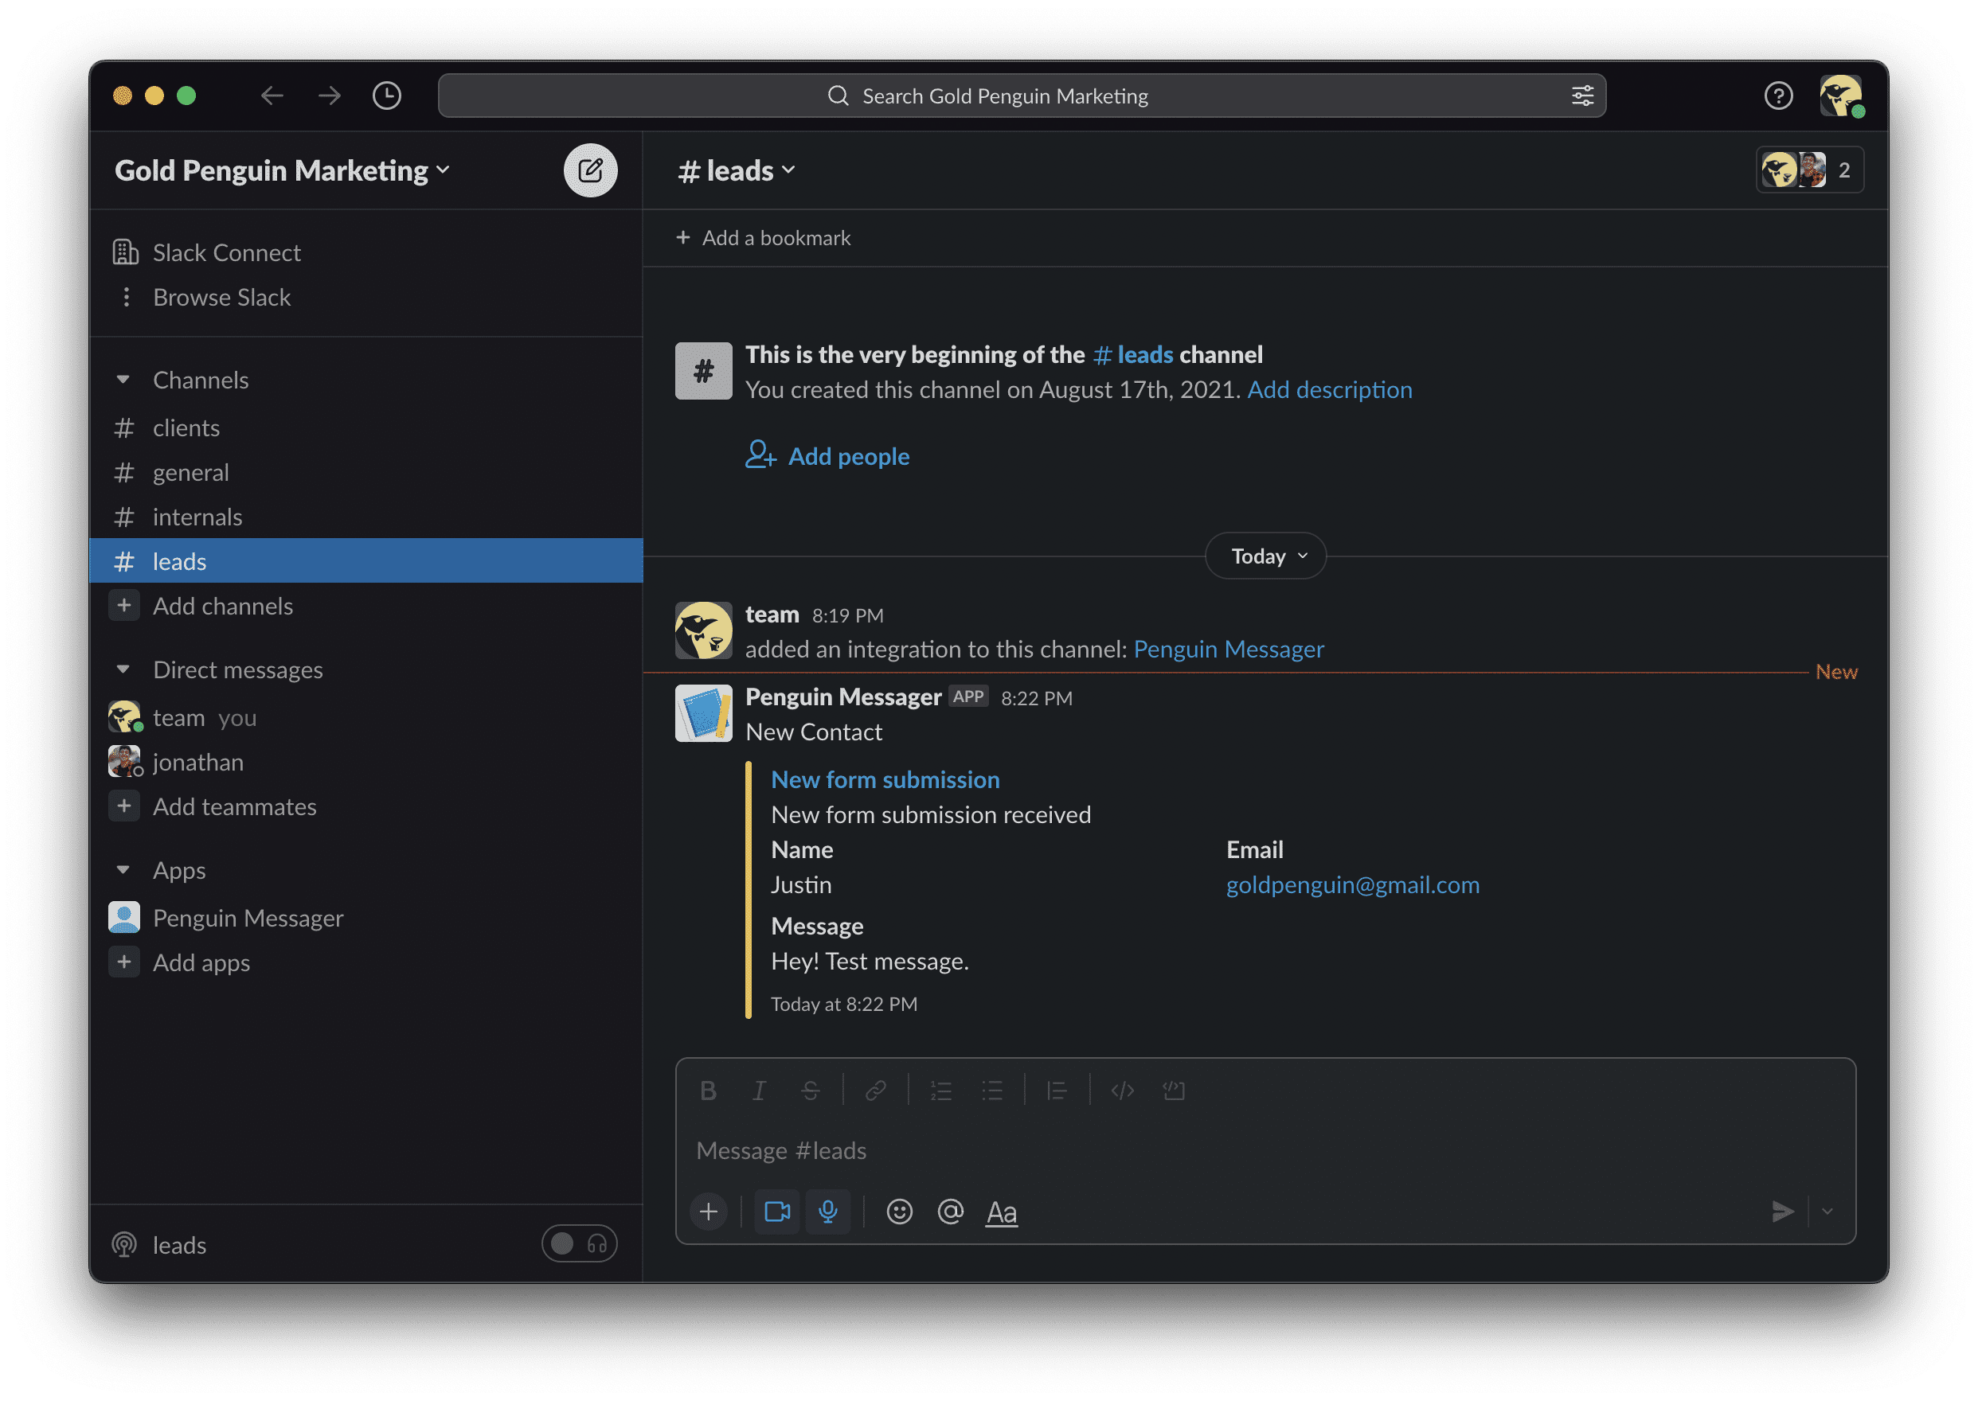Viewport: 1978px width, 1401px height.
Task: Open the Penguin Messager integration link
Action: pyautogui.click(x=1228, y=649)
